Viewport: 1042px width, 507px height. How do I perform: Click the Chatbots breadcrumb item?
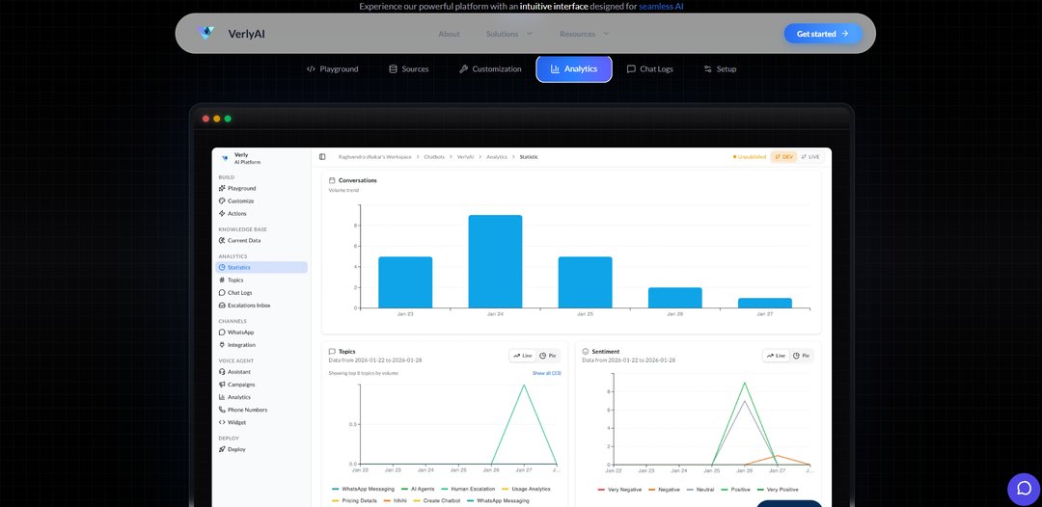(436, 156)
